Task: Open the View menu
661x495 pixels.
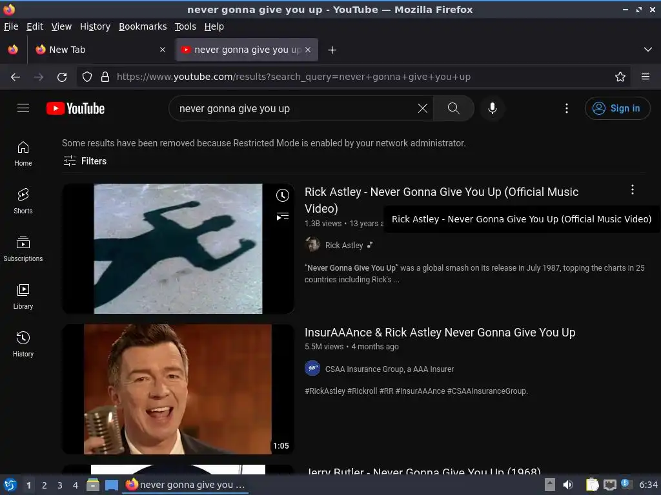Action: (61, 26)
